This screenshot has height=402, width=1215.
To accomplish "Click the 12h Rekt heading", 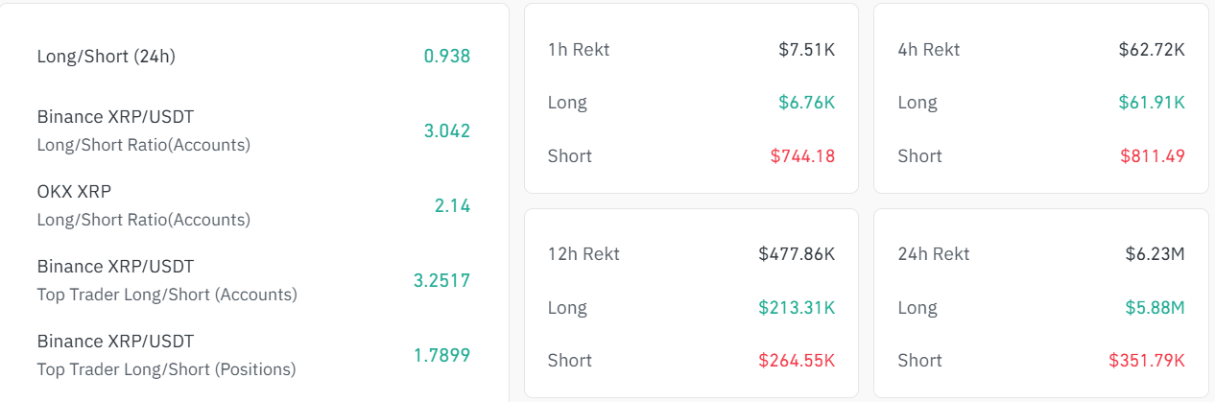I will point(584,254).
